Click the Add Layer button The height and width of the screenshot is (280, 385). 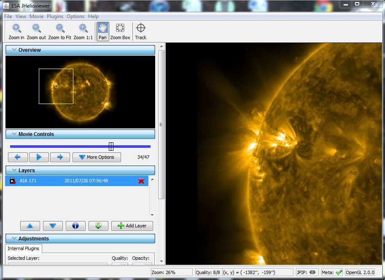pyautogui.click(x=132, y=226)
